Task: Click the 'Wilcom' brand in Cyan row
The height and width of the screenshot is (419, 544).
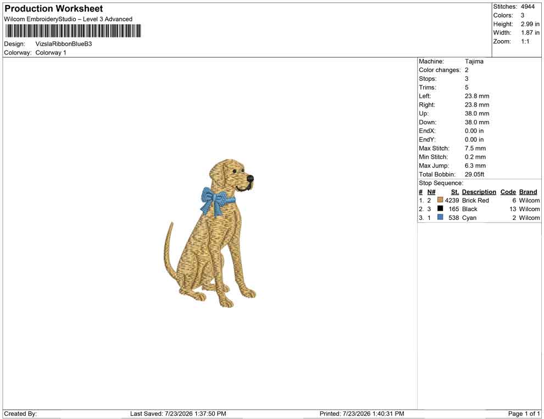Action: tap(529, 218)
